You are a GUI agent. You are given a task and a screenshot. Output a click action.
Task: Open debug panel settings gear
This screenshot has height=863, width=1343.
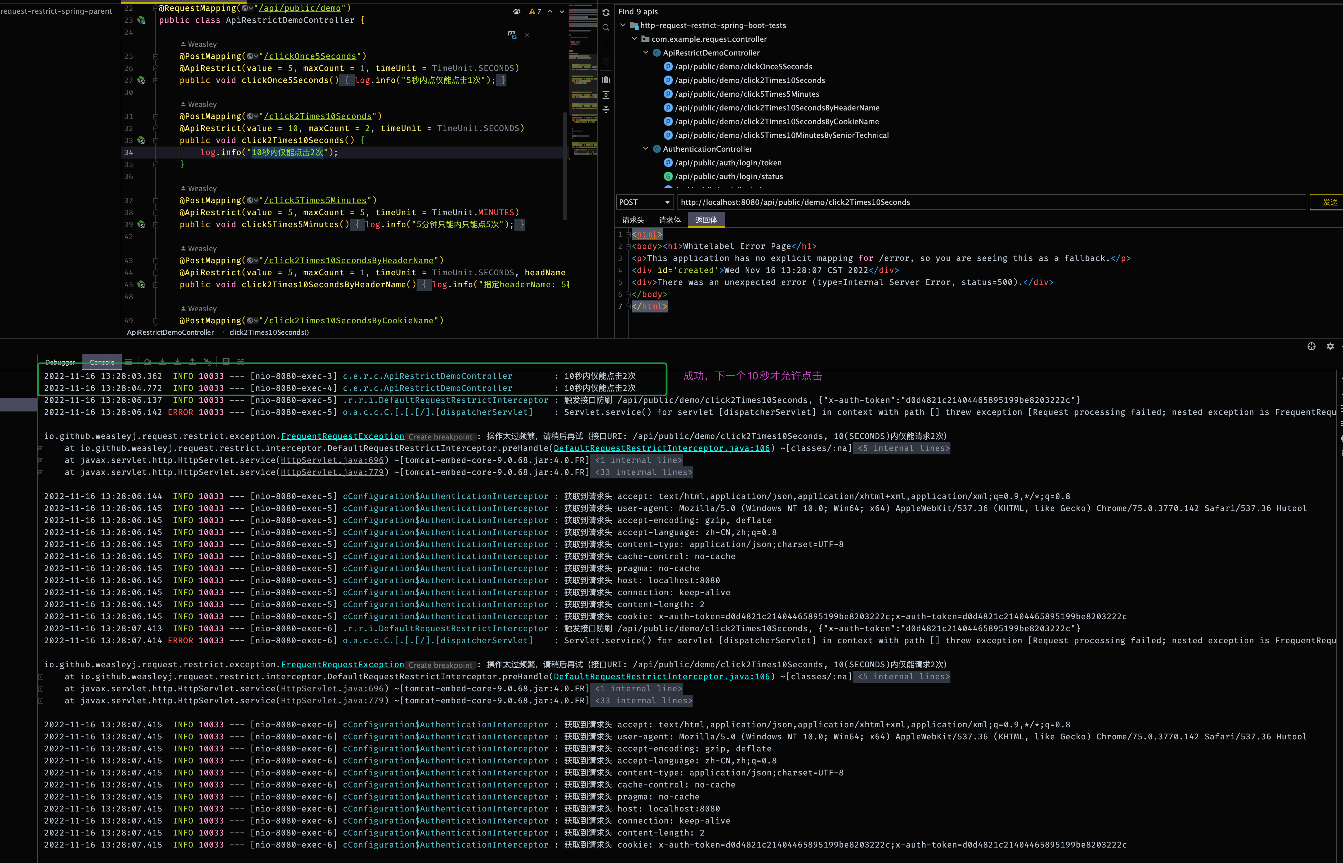click(x=1330, y=346)
